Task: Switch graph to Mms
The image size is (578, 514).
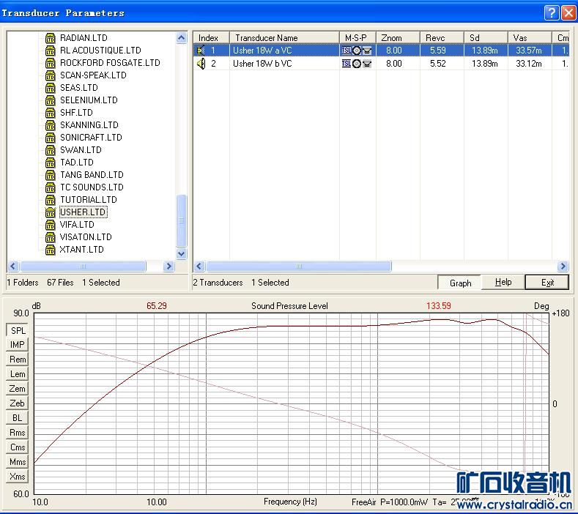Action: [18, 462]
